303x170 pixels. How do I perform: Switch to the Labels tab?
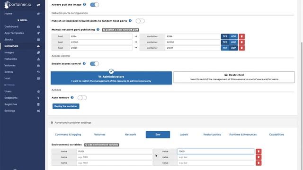[x=184, y=135]
